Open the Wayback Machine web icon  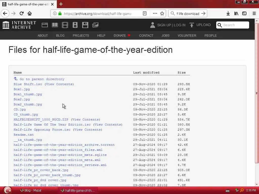pyautogui.click(x=45, y=25)
